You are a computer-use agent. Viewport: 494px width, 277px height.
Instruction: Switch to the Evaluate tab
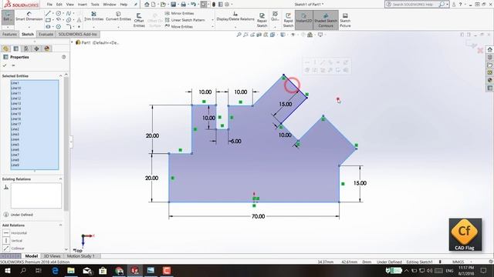click(x=46, y=34)
